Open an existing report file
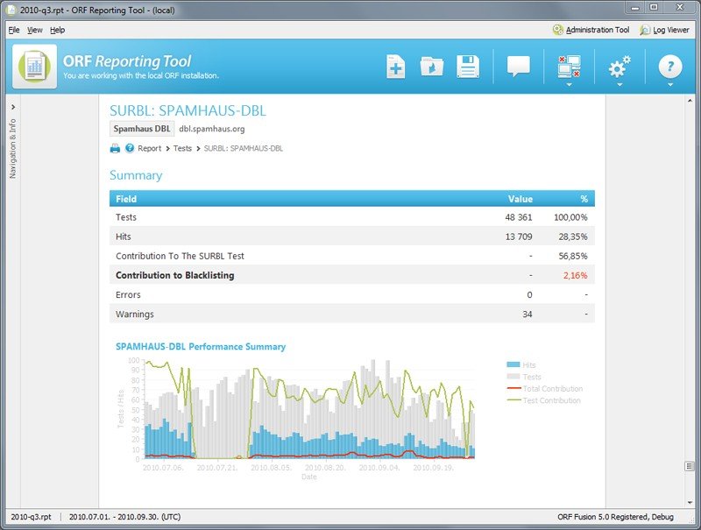The height and width of the screenshot is (530, 701). pos(432,66)
